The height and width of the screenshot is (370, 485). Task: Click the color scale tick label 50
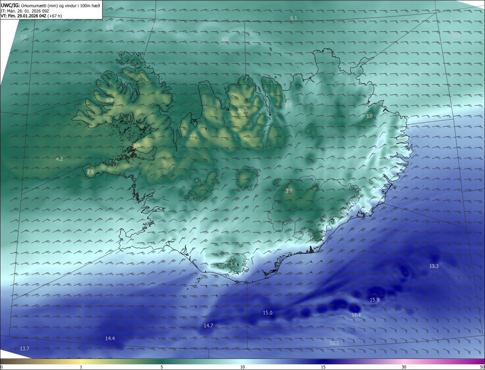point(482,367)
